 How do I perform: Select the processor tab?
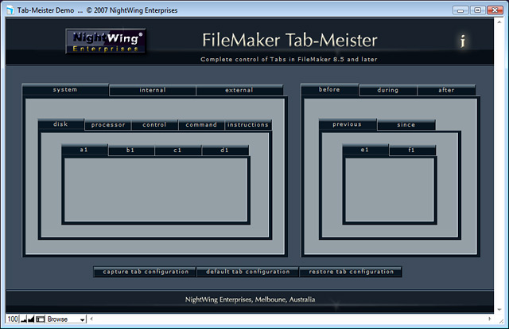pos(108,125)
